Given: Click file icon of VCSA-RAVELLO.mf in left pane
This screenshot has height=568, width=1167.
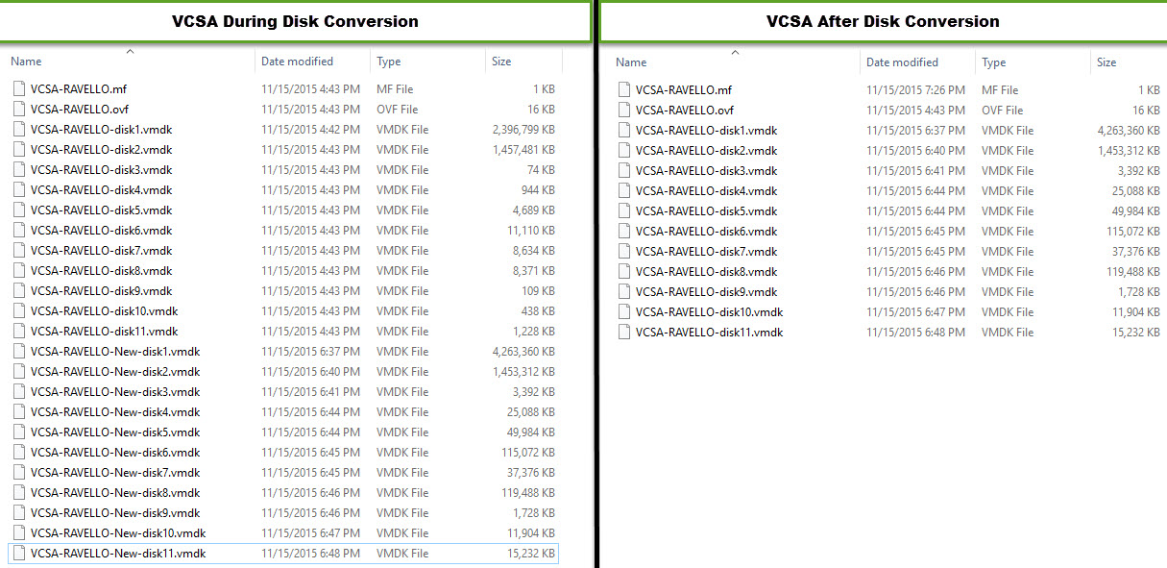Looking at the screenshot, I should pos(20,89).
